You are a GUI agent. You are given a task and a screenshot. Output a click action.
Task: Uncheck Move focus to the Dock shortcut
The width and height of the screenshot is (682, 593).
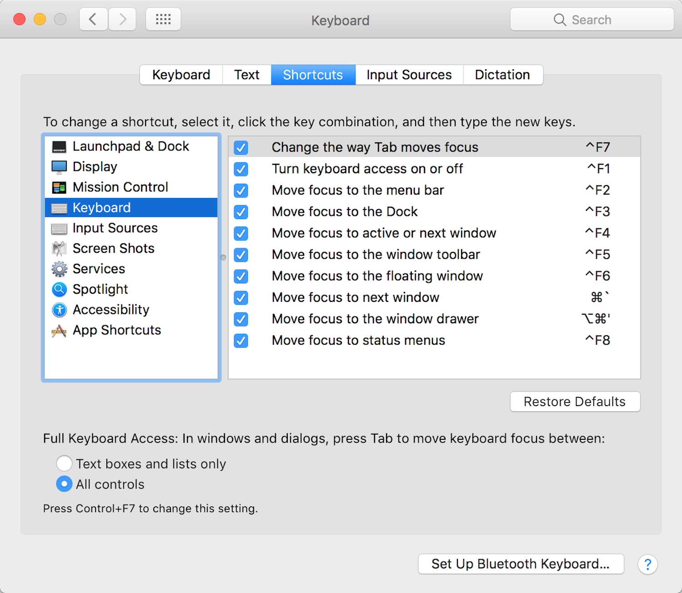[x=241, y=212]
